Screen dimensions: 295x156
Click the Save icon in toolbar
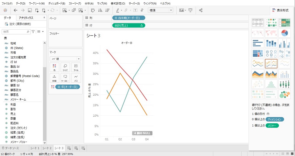(30, 10)
